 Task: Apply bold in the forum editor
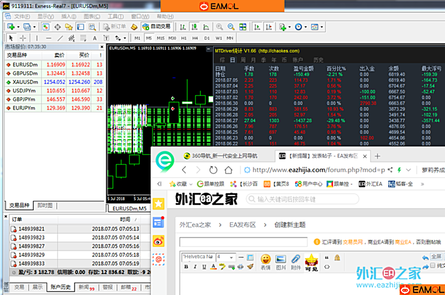point(186,267)
